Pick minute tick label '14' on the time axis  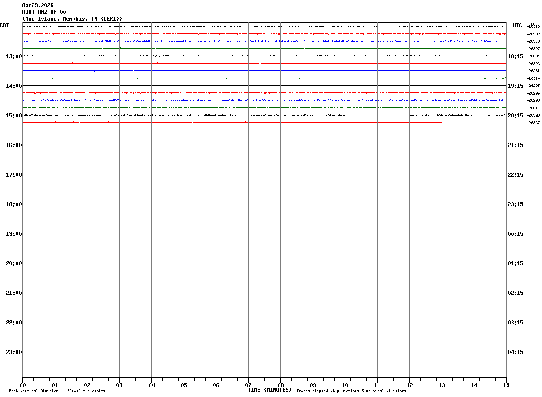474,385
